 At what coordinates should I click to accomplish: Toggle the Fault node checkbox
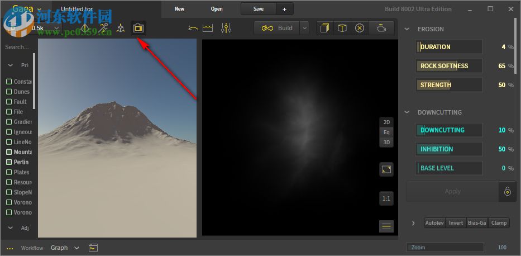(9, 102)
